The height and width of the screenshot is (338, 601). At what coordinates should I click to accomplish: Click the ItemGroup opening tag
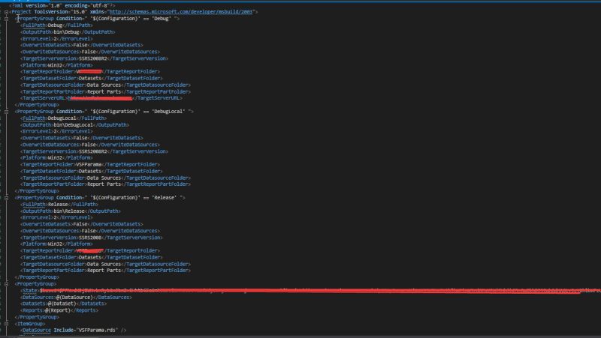(x=30, y=324)
